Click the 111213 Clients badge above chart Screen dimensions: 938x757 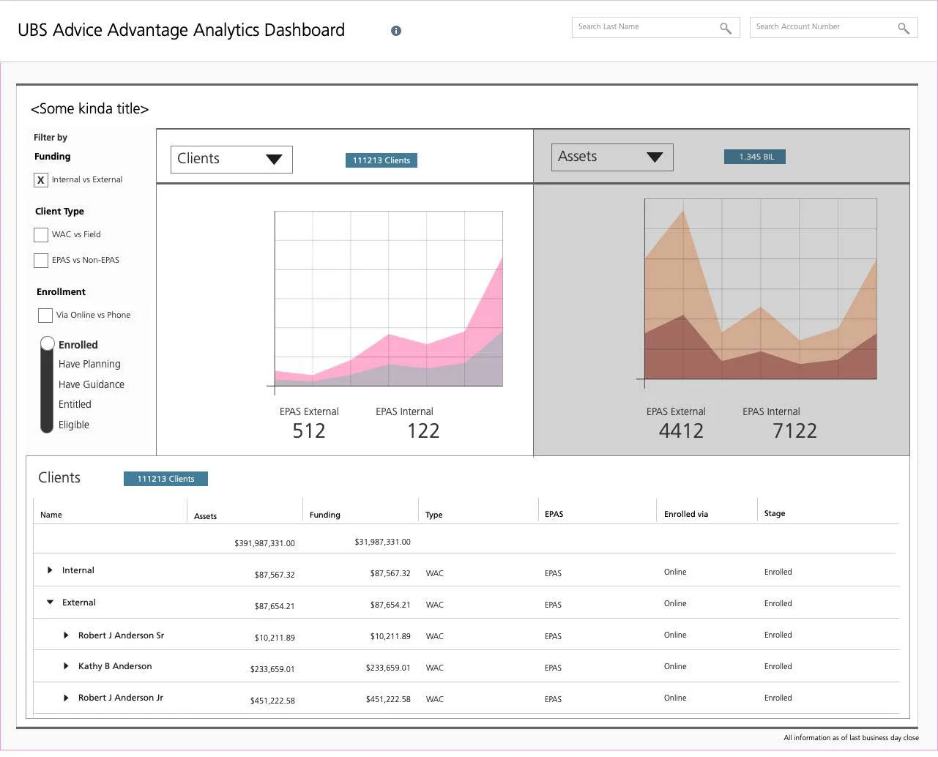(381, 160)
